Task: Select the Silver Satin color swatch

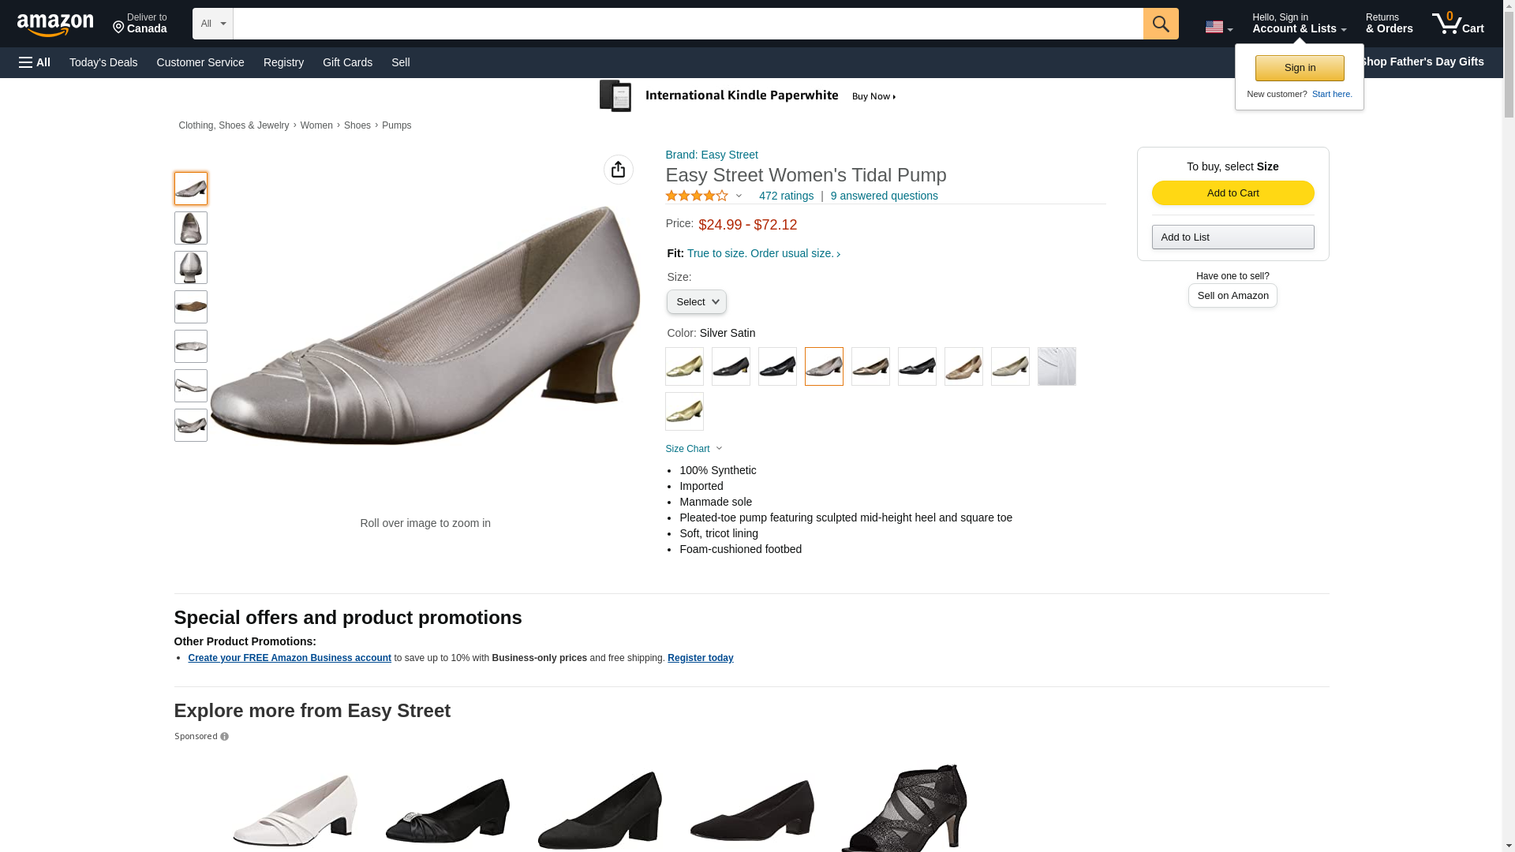Action: 824,367
